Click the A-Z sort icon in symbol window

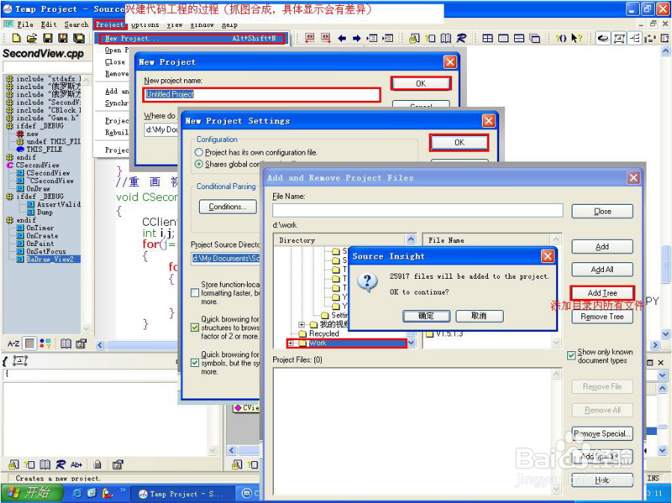13,343
